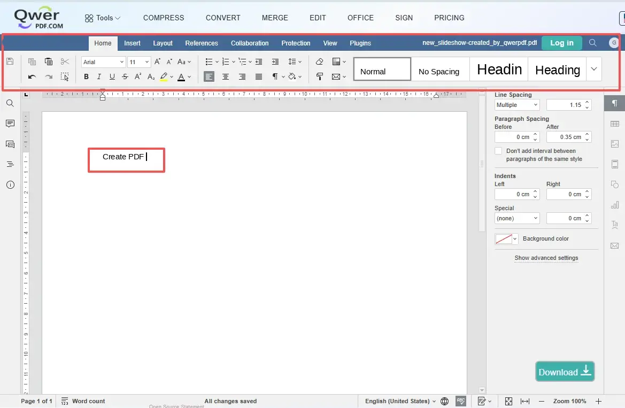Justify the paragraph text
Viewport: 625px width, 408px height.
[259, 76]
